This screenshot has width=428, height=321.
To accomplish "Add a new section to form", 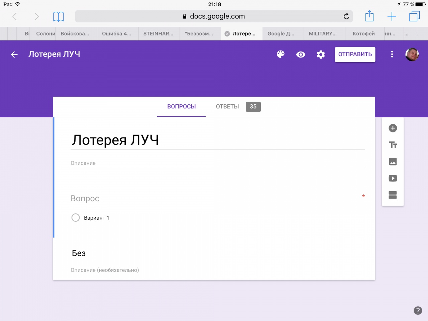I will point(393,195).
